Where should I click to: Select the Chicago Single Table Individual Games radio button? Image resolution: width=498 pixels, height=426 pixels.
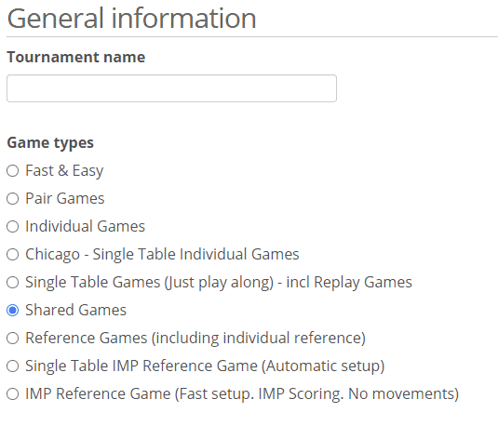[x=13, y=255]
